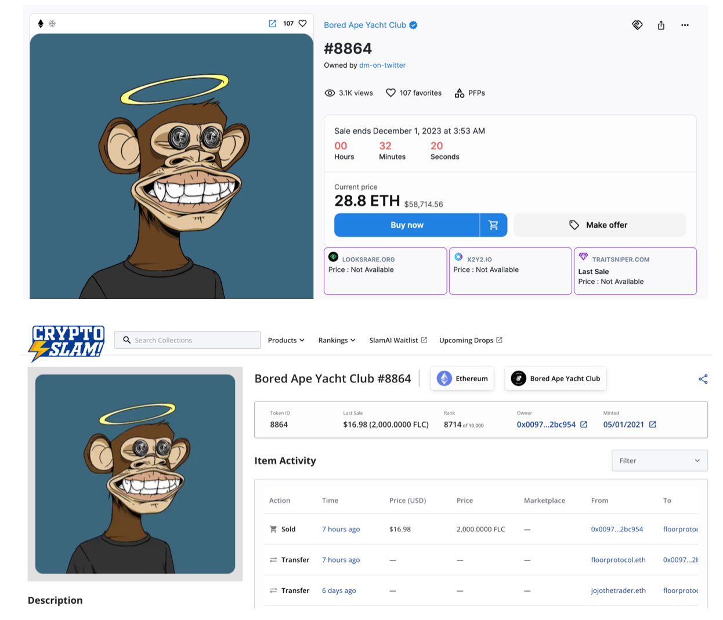Click the share icon on OpenSea header
Screen dimensions: 723x620
point(661,25)
